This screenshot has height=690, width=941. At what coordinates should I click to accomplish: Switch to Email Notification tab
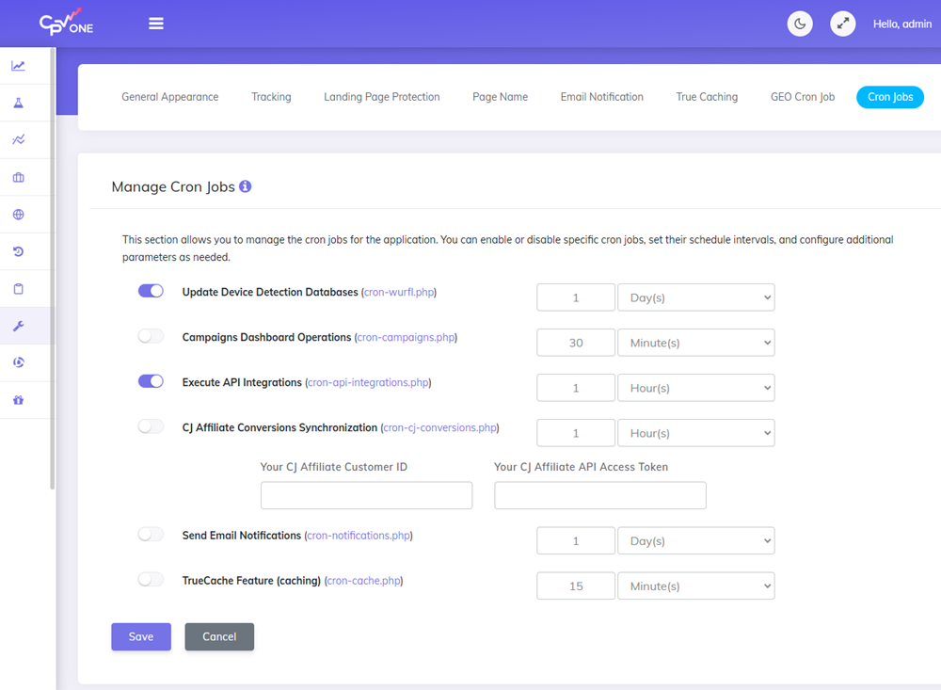click(602, 97)
